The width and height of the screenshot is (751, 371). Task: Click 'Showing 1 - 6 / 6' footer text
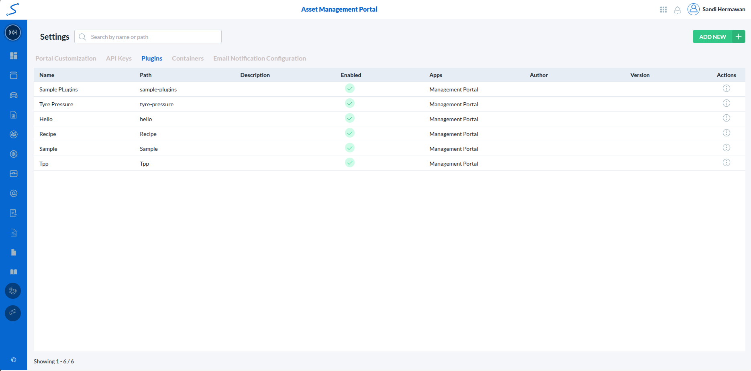(x=54, y=361)
